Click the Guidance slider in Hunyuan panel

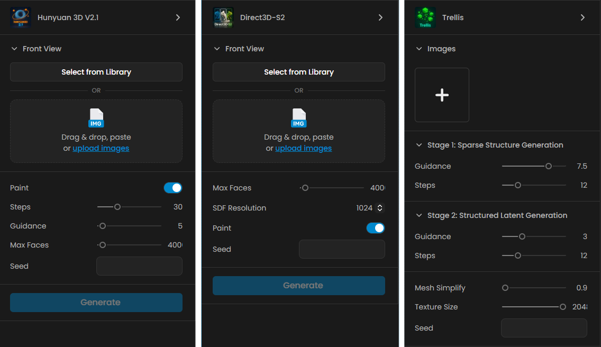click(129, 226)
